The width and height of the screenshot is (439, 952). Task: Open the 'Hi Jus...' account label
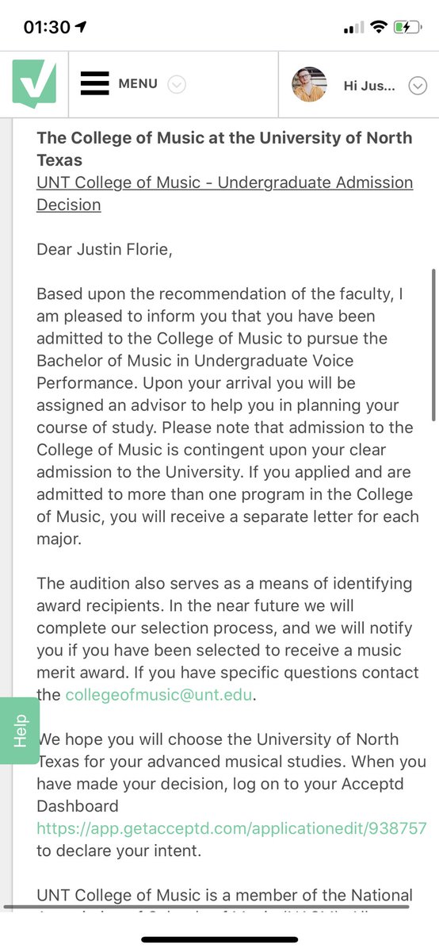369,86
